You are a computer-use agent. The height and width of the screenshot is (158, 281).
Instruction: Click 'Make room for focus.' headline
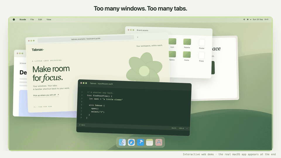[51, 73]
